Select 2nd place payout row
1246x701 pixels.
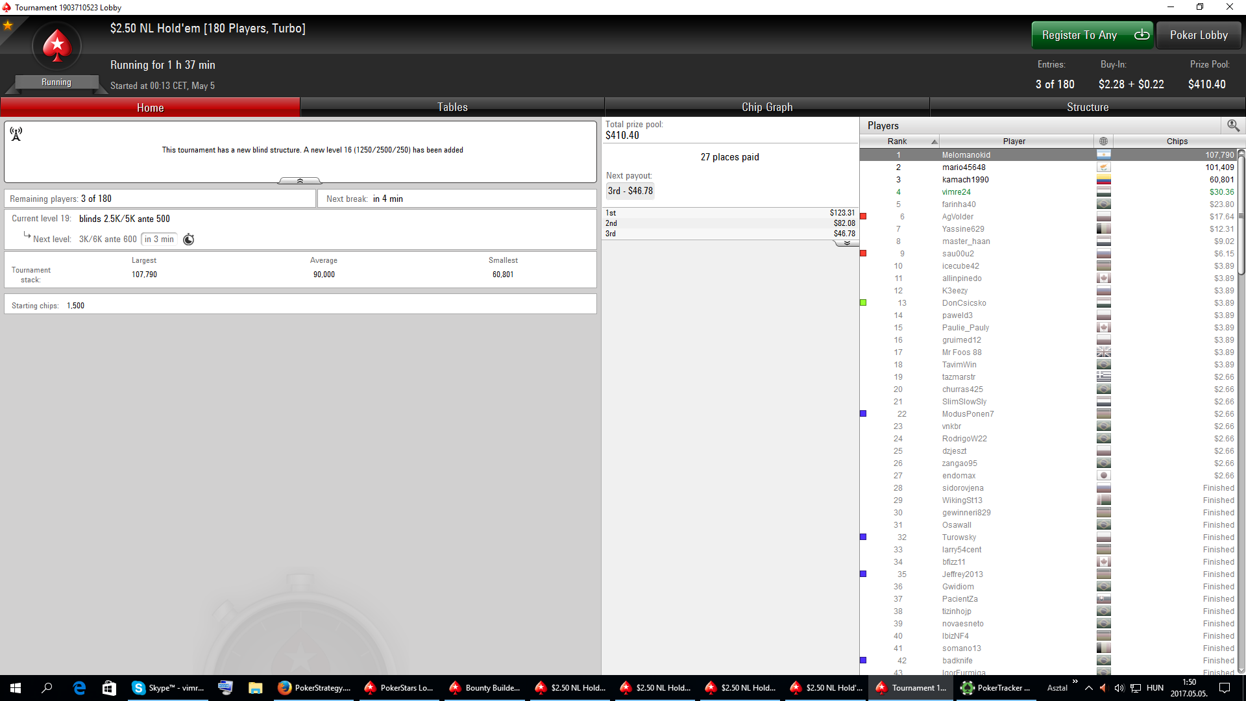pos(730,223)
